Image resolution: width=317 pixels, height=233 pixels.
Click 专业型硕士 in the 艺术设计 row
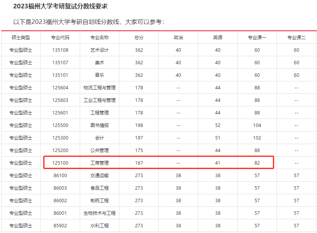[21, 50]
